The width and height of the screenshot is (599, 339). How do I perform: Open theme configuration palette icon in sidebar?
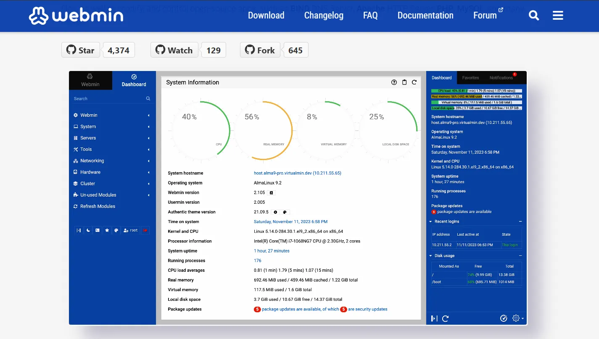(x=116, y=230)
